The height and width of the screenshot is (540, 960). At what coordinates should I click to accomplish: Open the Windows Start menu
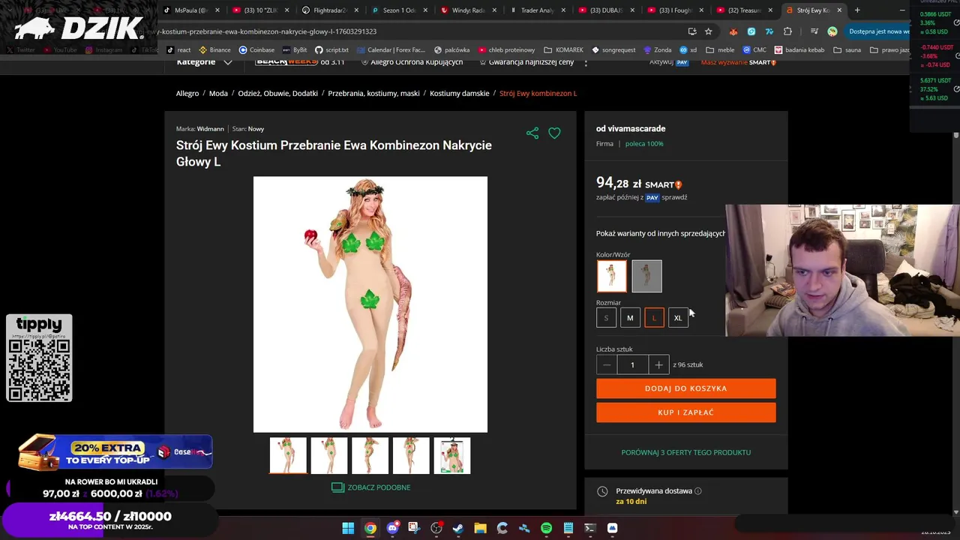[x=348, y=528]
